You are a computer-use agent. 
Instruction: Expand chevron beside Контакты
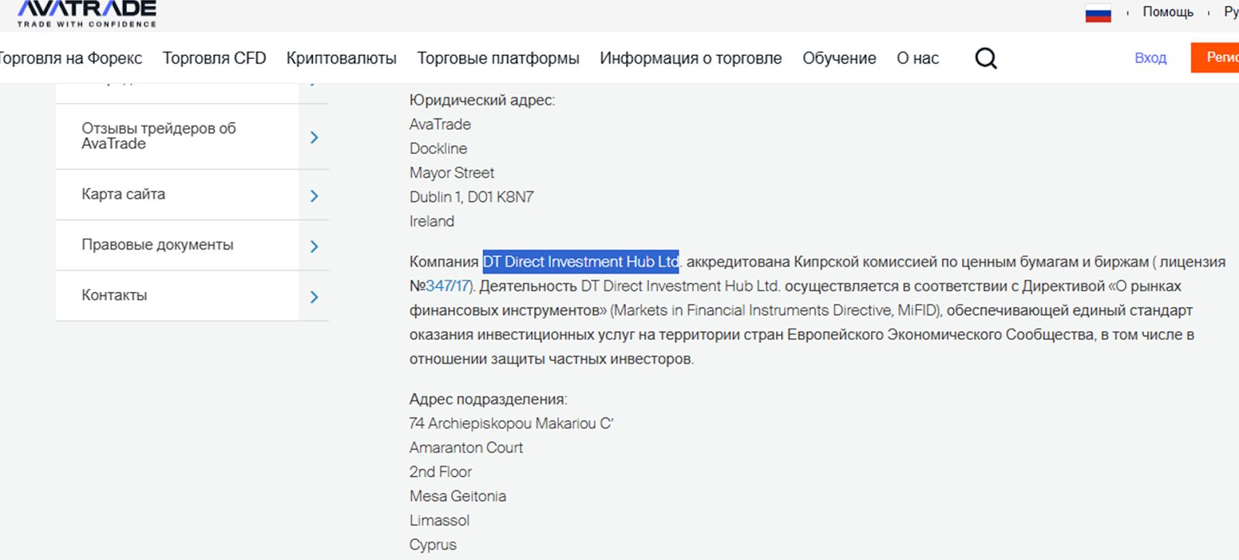[x=314, y=297]
